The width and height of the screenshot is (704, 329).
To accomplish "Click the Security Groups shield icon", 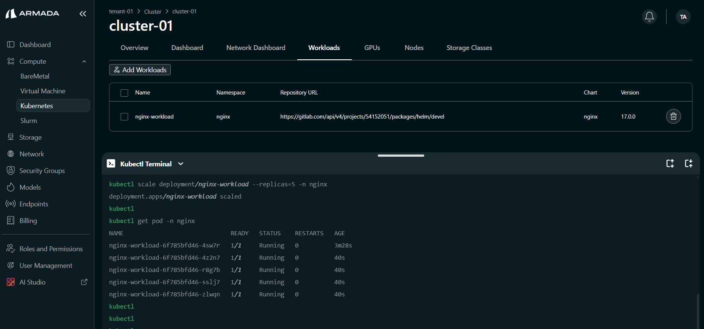I will click(11, 170).
